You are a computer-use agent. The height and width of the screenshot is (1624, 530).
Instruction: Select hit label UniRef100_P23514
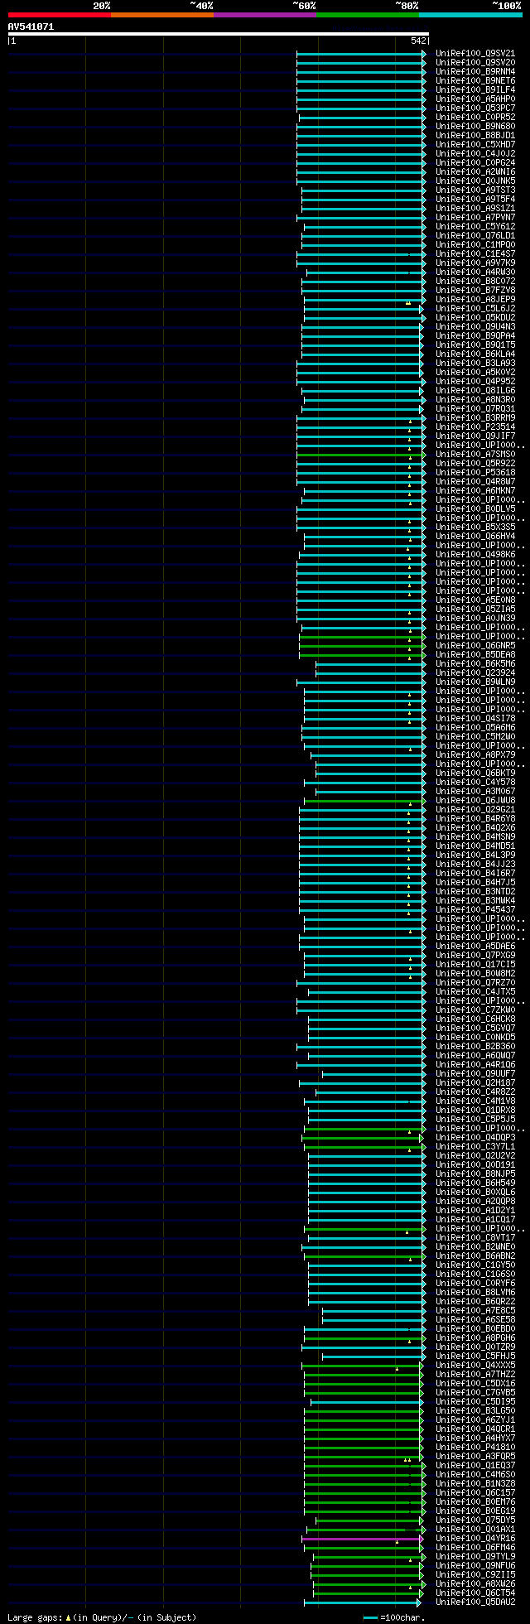click(475, 426)
